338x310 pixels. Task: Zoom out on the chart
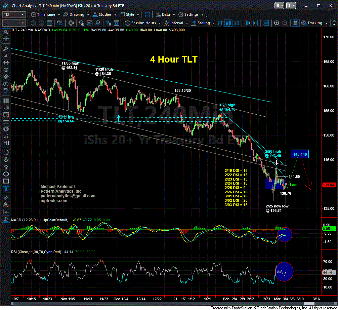285,23
